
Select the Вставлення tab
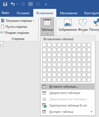(45, 13)
